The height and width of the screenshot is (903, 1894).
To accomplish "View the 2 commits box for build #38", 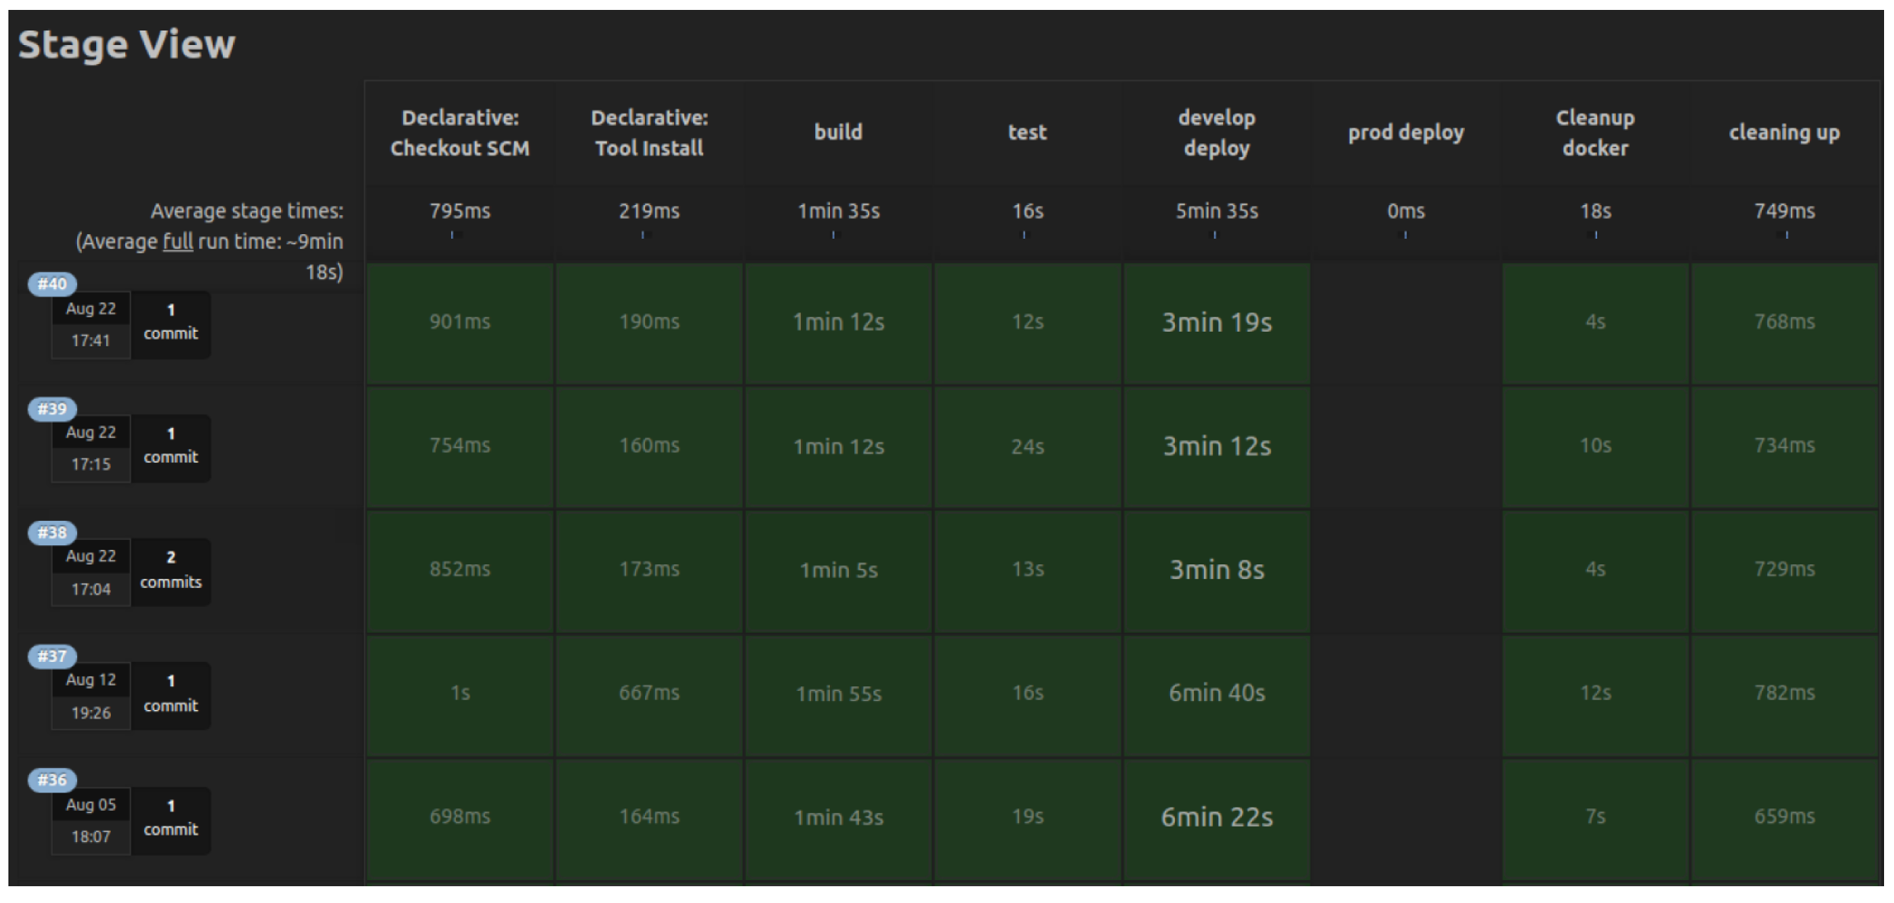I will click(170, 570).
